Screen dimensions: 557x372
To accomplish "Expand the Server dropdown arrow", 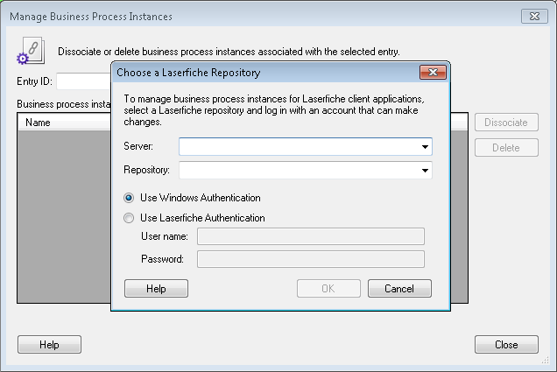I will pyautogui.click(x=425, y=146).
